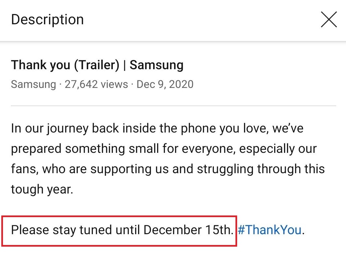The image size is (346, 265).
Task: Click the text "Please stay tuned"
Action: (61, 230)
